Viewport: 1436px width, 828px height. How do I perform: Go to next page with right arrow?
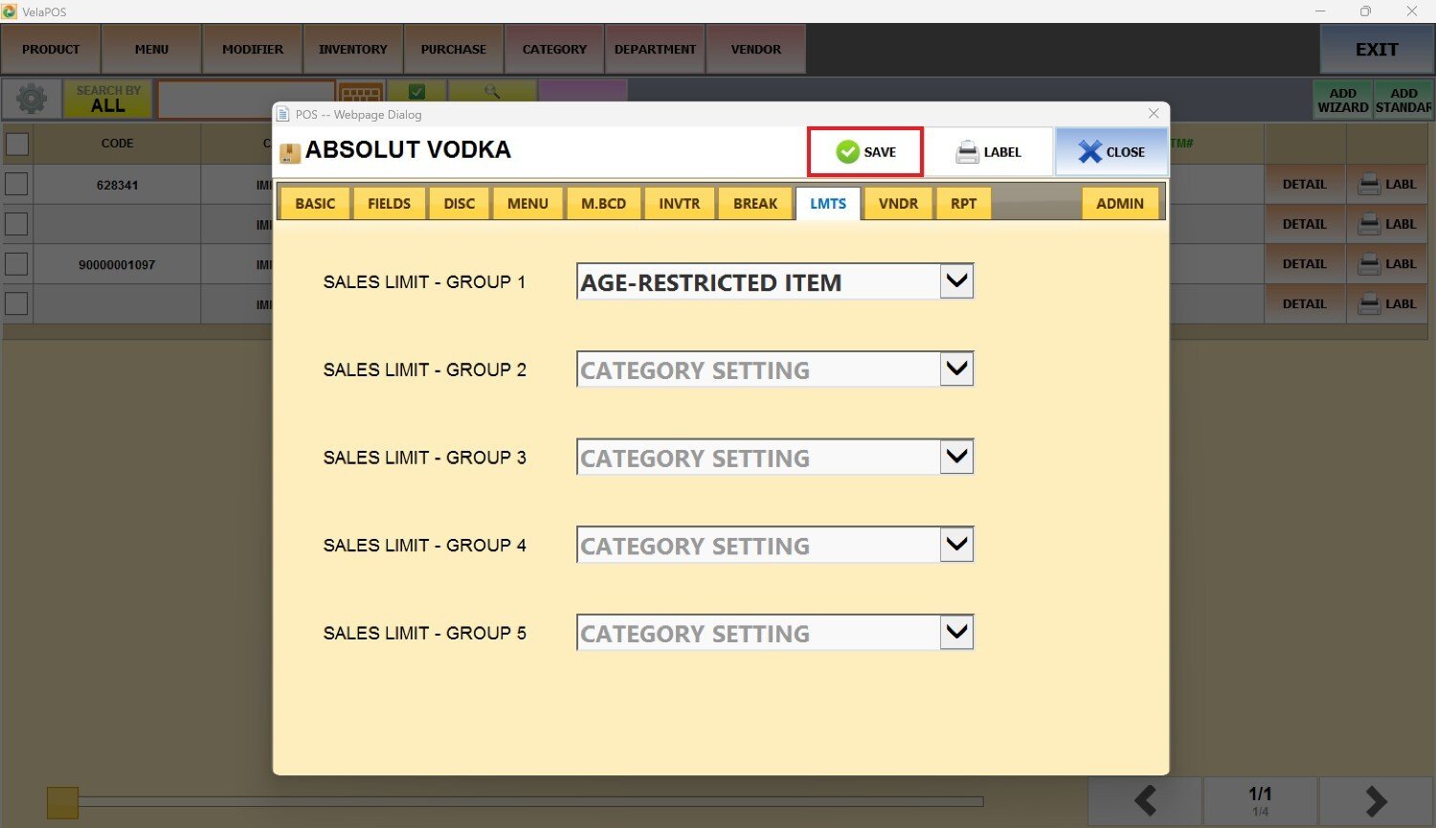(1376, 800)
